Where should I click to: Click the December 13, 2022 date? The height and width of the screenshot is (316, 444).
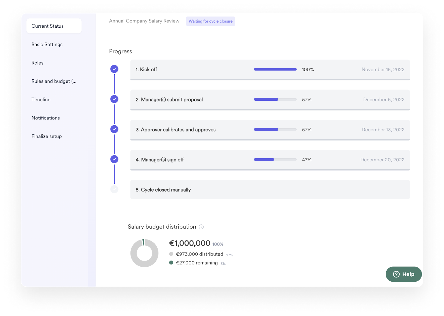pos(383,130)
